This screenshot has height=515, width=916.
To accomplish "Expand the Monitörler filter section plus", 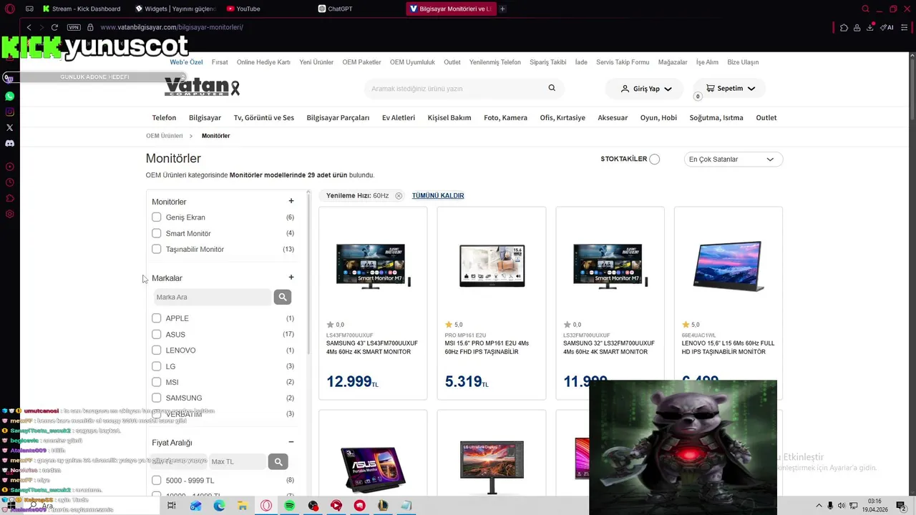I will pos(291,201).
